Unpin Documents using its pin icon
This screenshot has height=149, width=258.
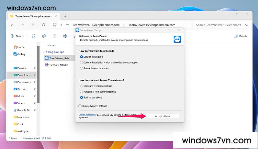click(x=34, y=82)
